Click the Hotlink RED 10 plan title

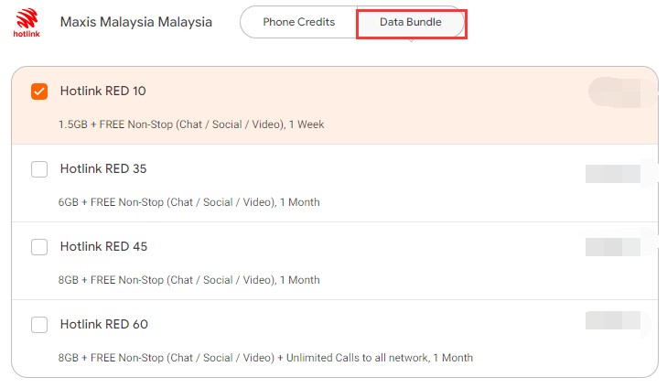103,91
